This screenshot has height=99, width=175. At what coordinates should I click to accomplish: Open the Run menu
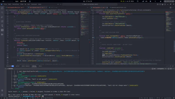29,4
